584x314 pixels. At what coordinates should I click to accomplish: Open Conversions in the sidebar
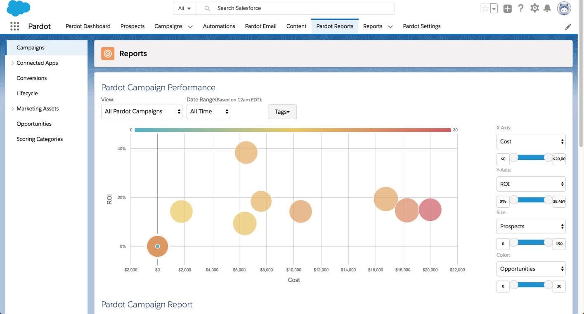(31, 78)
